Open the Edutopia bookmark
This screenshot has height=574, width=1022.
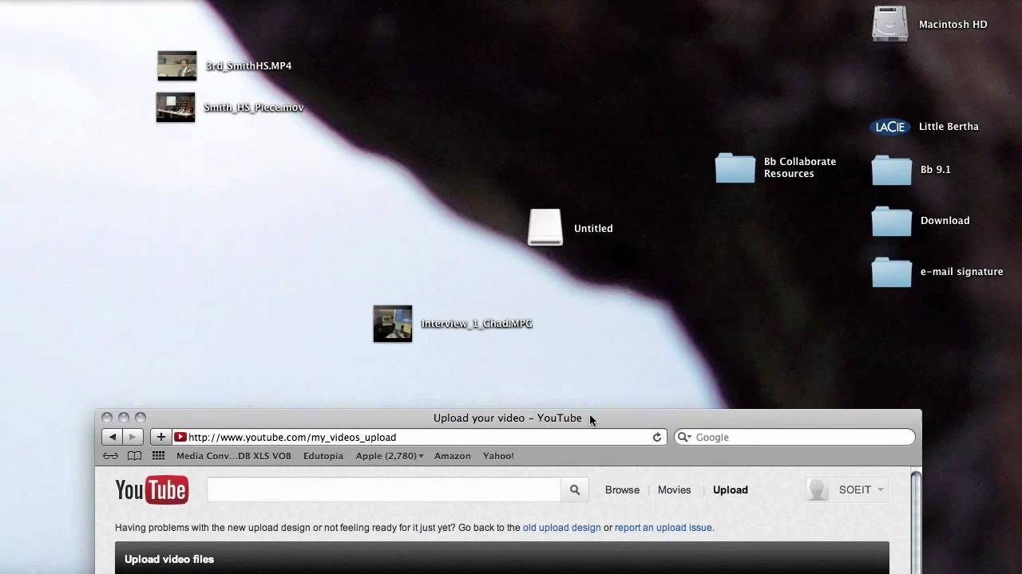click(x=323, y=456)
